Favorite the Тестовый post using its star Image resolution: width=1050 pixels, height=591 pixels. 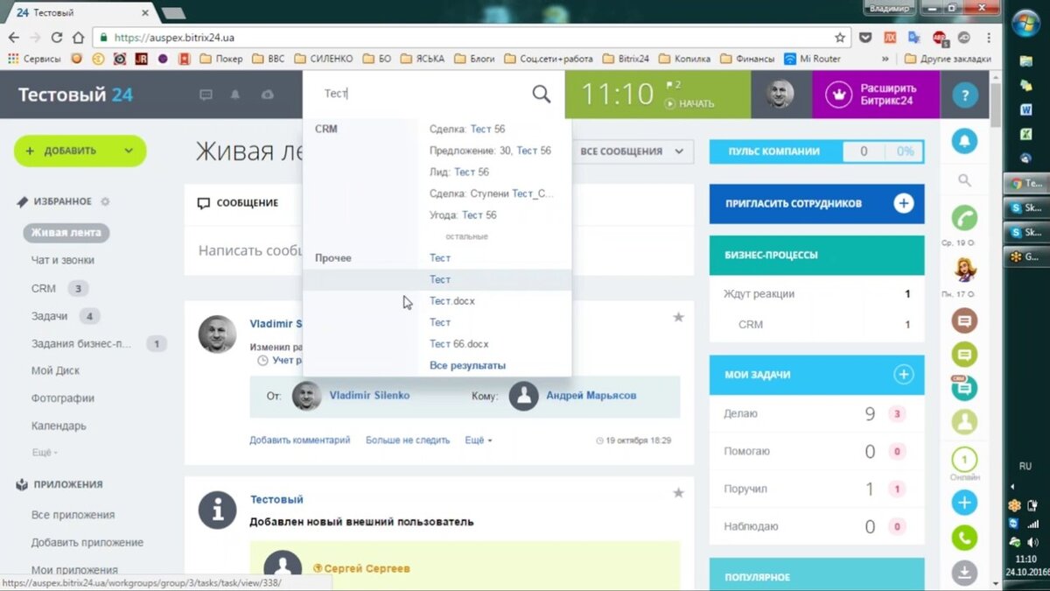click(678, 493)
